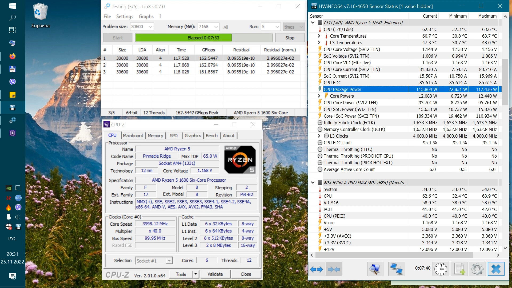Open HWiNFO remote network monitors icon
512x288 pixels.
(396, 269)
